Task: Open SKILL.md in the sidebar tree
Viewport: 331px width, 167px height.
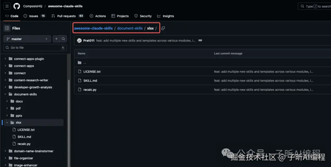Action: (x=24, y=137)
